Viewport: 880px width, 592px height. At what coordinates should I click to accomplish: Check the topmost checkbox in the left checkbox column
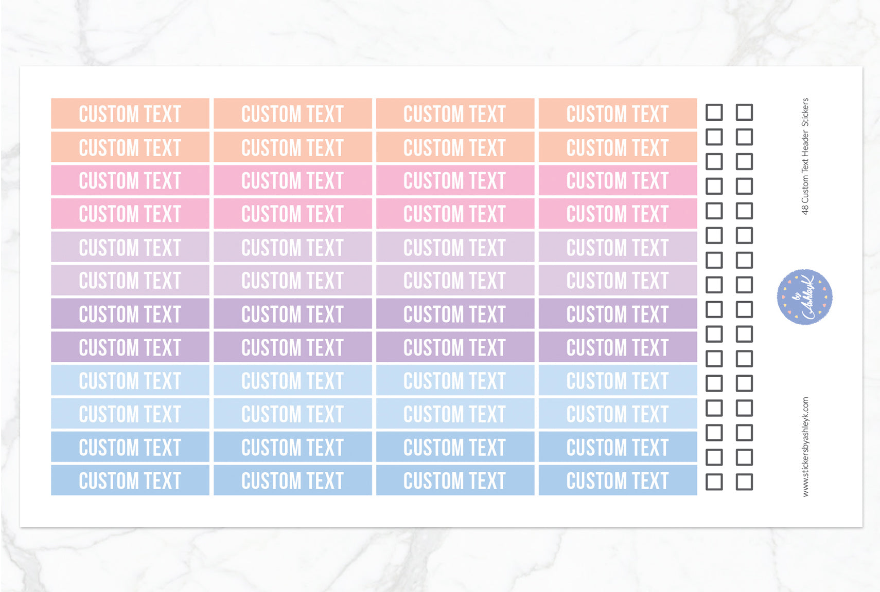(x=714, y=112)
